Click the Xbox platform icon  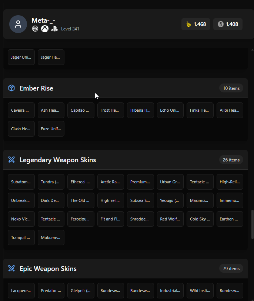point(45,29)
